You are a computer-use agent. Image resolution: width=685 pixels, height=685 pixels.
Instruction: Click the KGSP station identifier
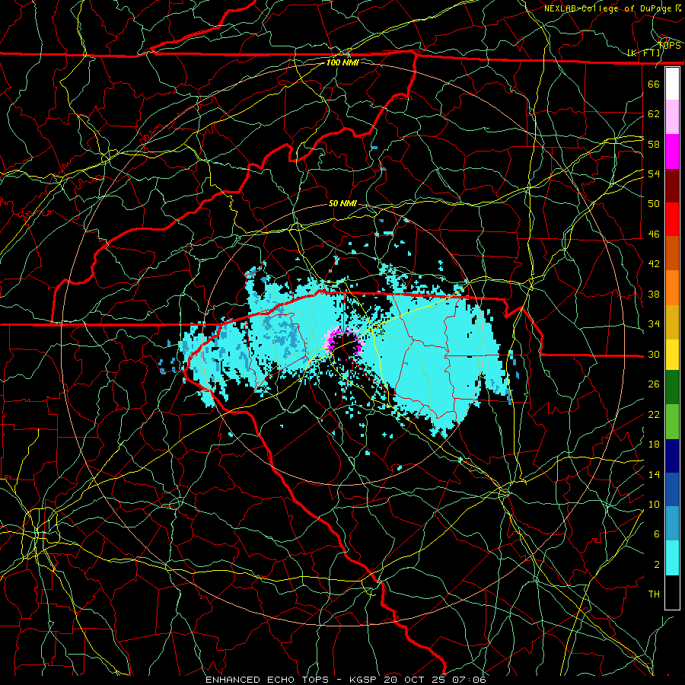click(364, 680)
